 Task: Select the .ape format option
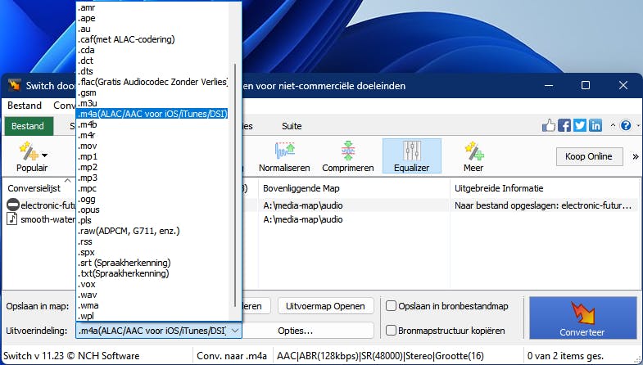click(152, 18)
